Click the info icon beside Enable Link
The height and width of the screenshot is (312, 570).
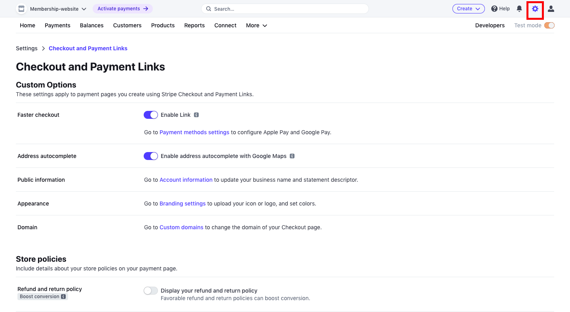196,115
